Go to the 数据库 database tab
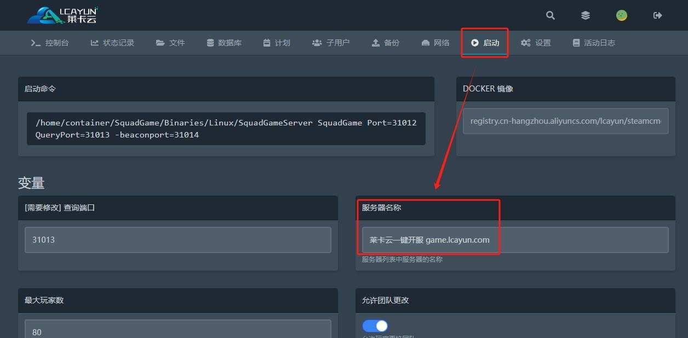 coord(224,43)
